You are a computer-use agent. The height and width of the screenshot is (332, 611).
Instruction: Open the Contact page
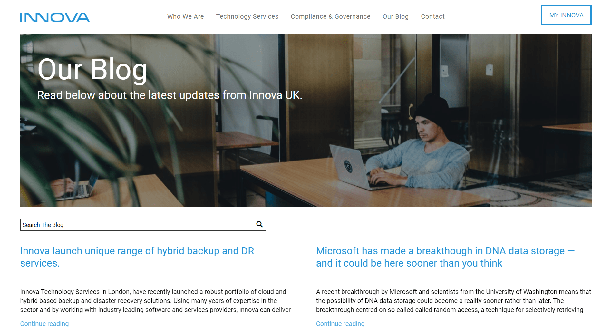(432, 16)
